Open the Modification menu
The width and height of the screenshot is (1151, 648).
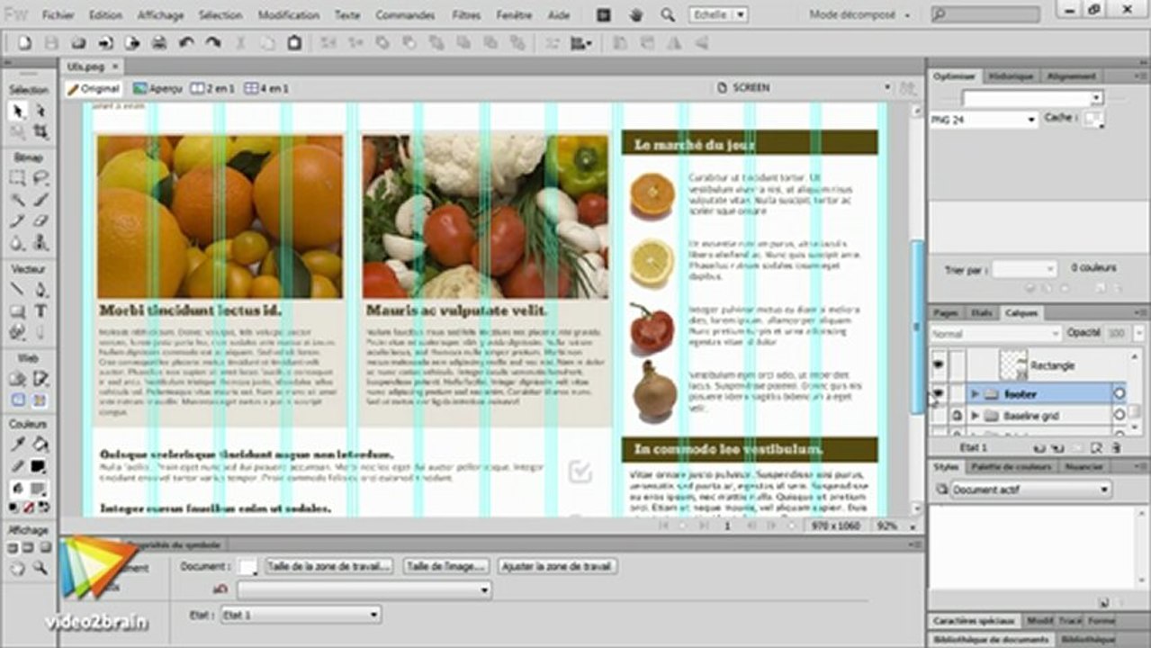289,15
